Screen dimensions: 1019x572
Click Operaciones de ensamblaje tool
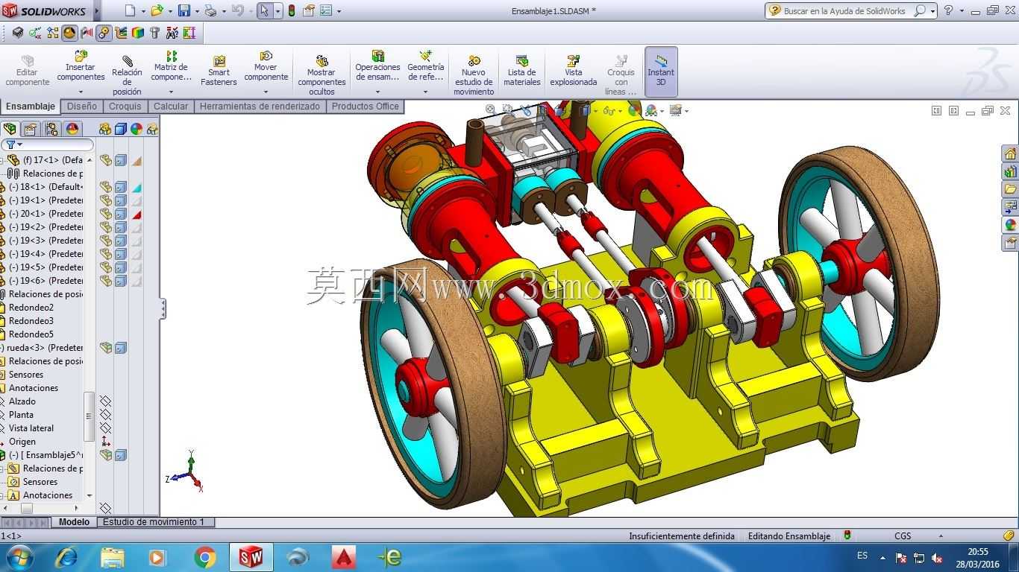tap(377, 67)
